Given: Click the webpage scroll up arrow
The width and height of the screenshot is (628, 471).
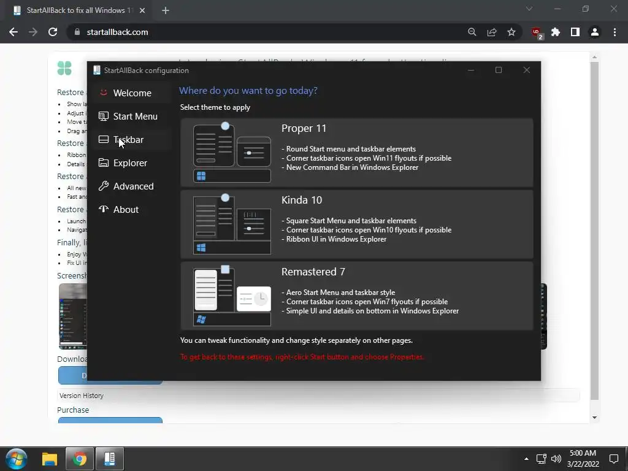Looking at the screenshot, I should 595,57.
